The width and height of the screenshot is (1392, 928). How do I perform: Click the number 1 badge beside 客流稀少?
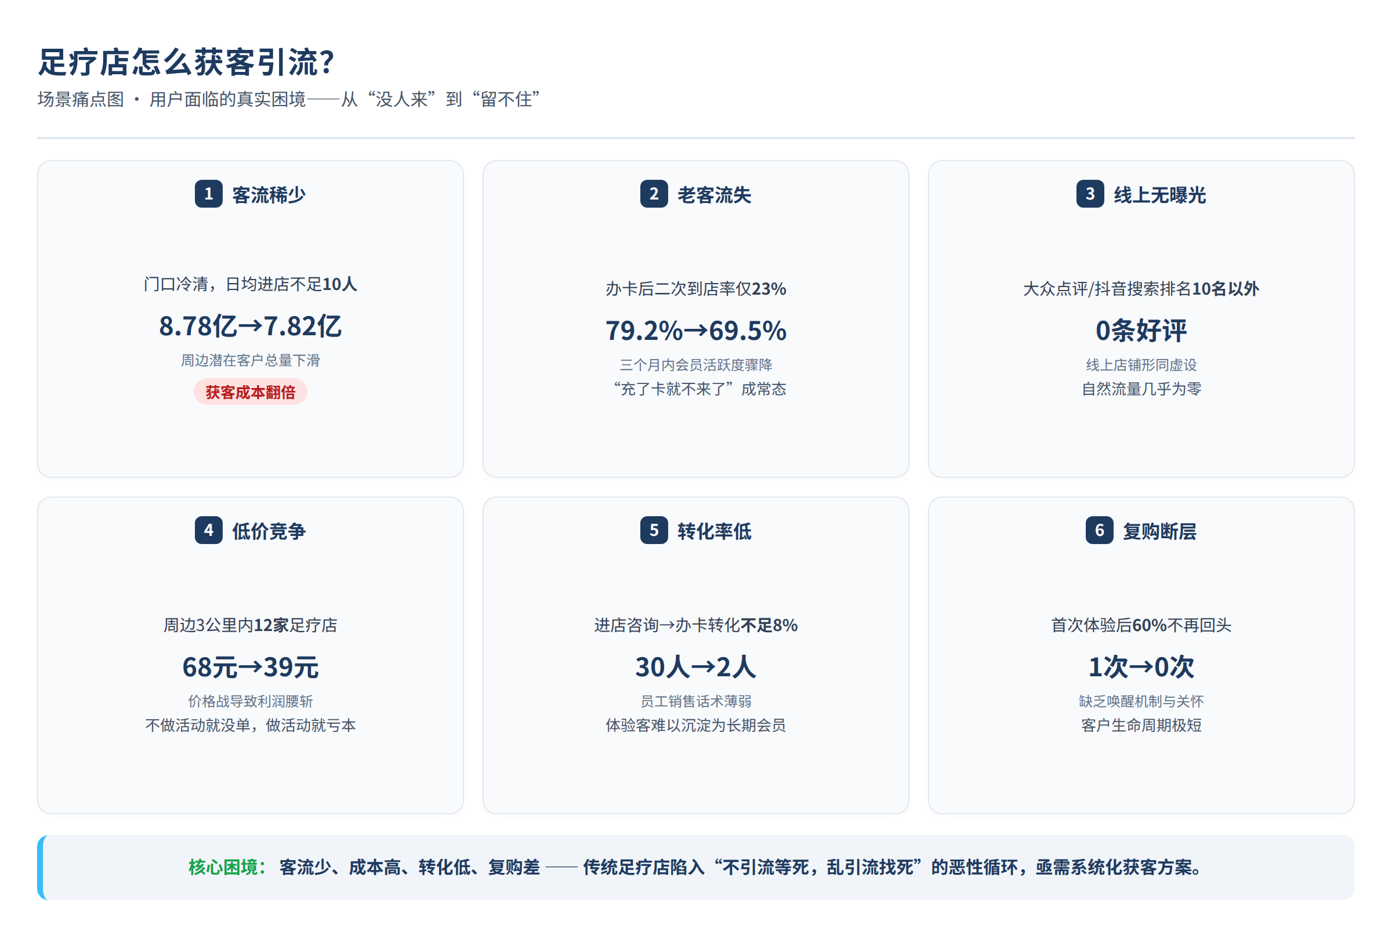pos(208,194)
